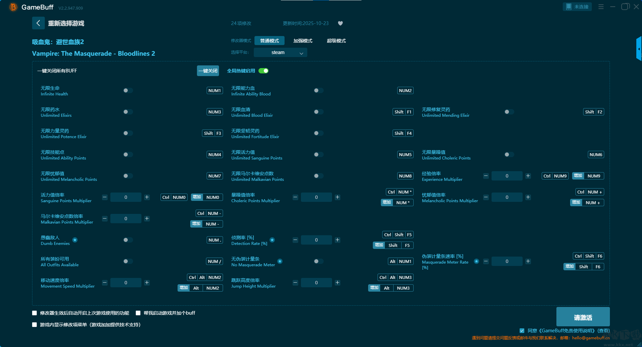642x347 pixels.
Task: Increase Choleric Points Multiplier value
Action: (x=337, y=197)
